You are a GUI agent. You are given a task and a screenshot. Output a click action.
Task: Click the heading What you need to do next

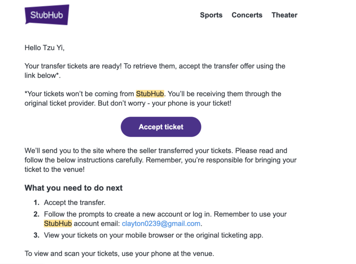pyautogui.click(x=74, y=188)
